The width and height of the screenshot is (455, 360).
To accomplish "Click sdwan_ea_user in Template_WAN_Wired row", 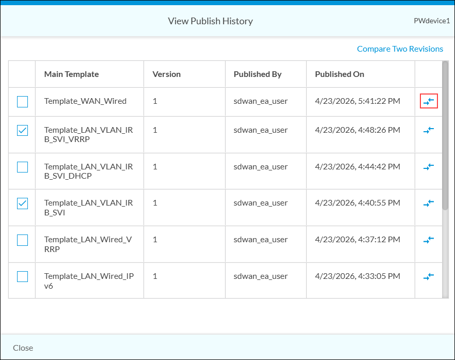I will tap(261, 101).
